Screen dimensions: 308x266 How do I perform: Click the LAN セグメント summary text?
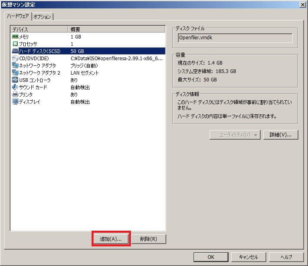point(84,73)
